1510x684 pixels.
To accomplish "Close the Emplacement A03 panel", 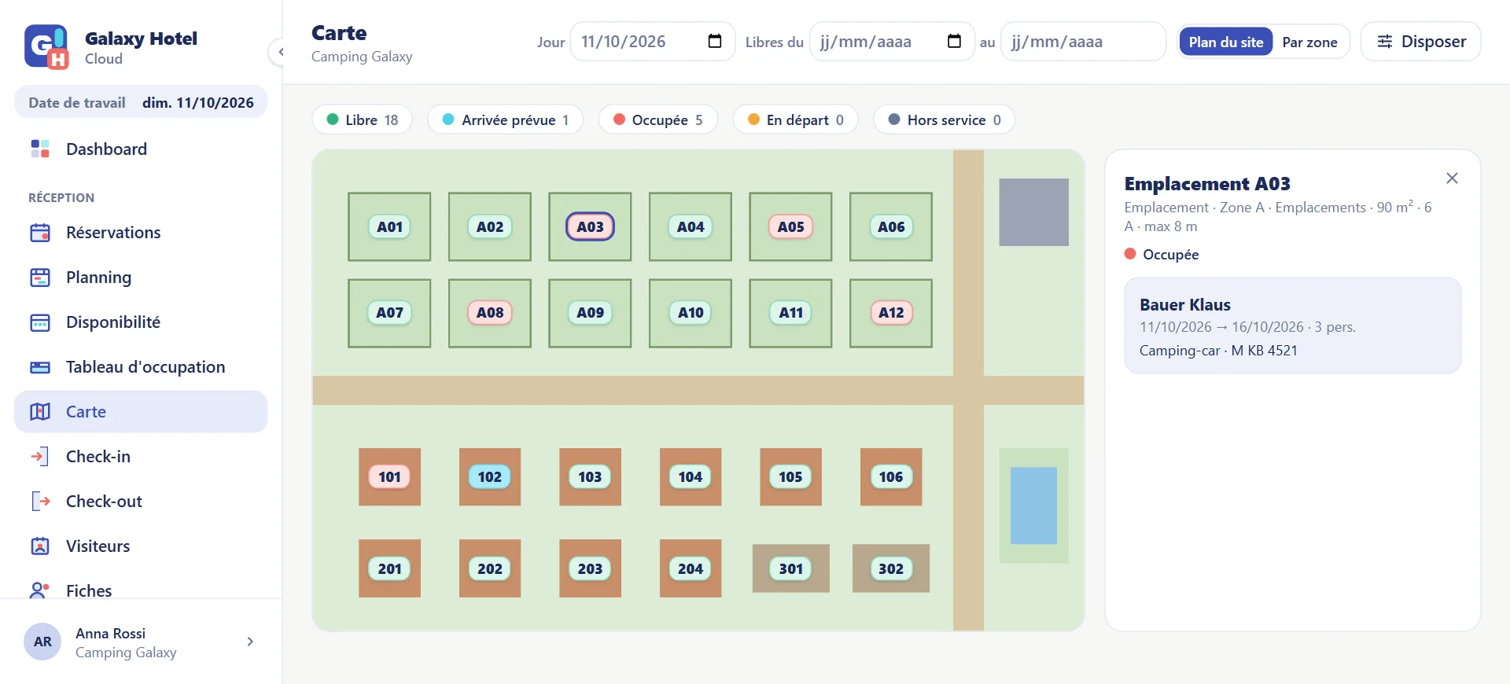I will 1452,178.
